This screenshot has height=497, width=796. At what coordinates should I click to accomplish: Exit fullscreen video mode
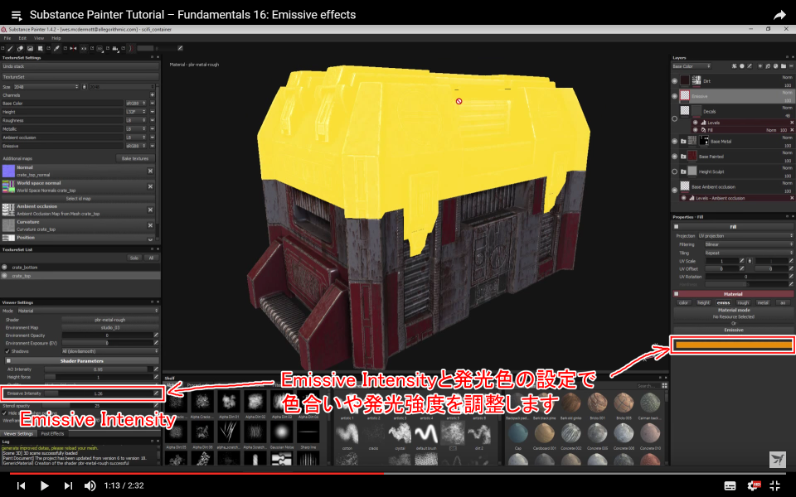coord(775,486)
